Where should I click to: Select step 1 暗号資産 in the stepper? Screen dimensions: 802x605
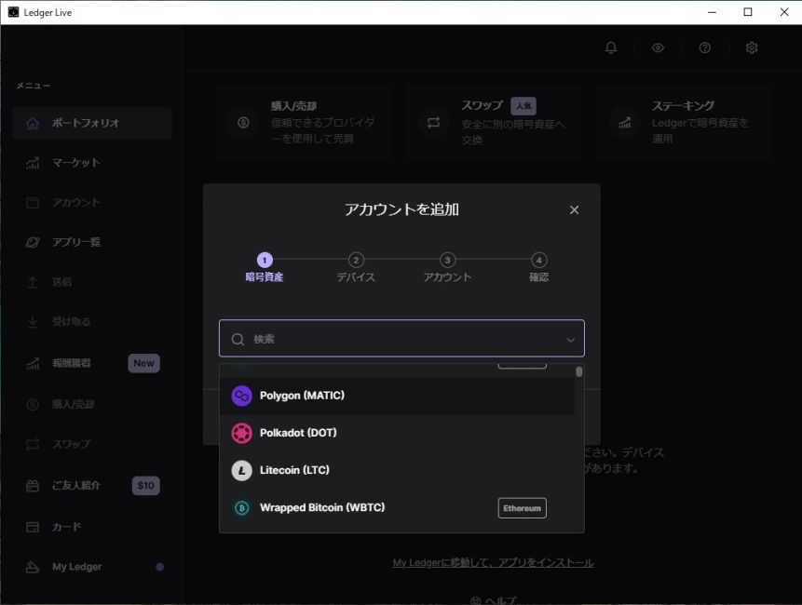point(265,268)
